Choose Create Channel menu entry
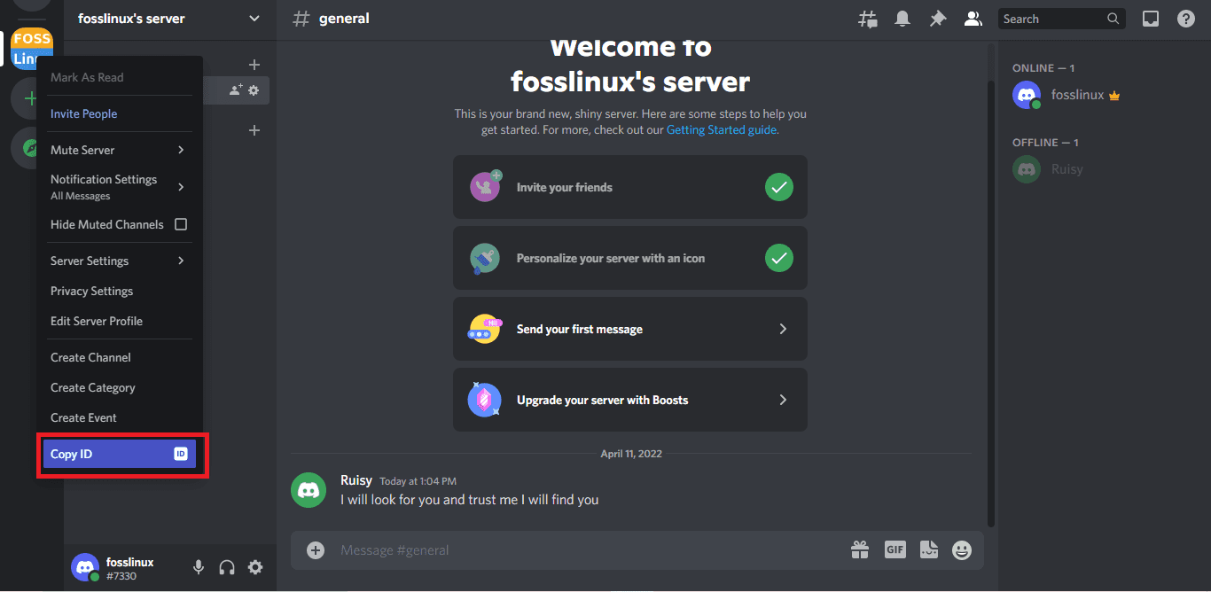The width and height of the screenshot is (1211, 592). (91, 357)
